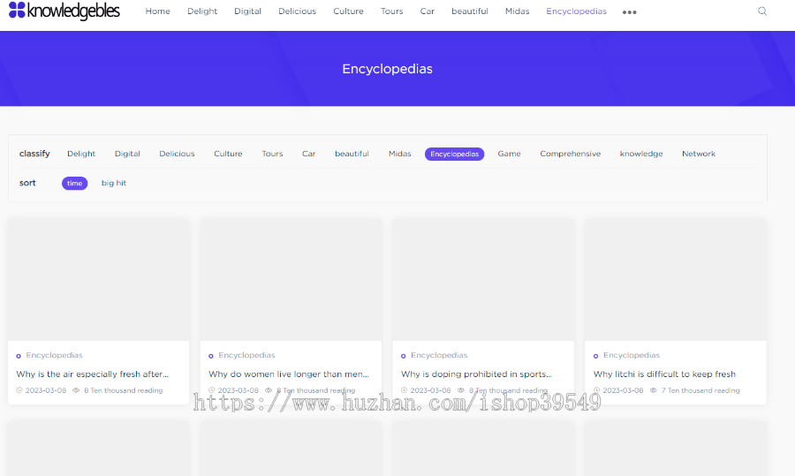This screenshot has width=795, height=476.
Task: Click Encyclopedias tag on women live longer card
Action: 246,355
